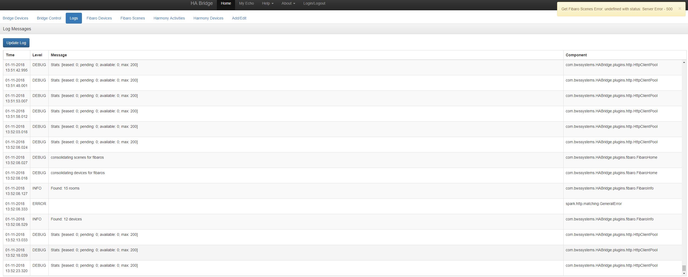Click FibaroInfo component in the 15 rooms row
Viewport: 688px width, 277px height.
610,188
